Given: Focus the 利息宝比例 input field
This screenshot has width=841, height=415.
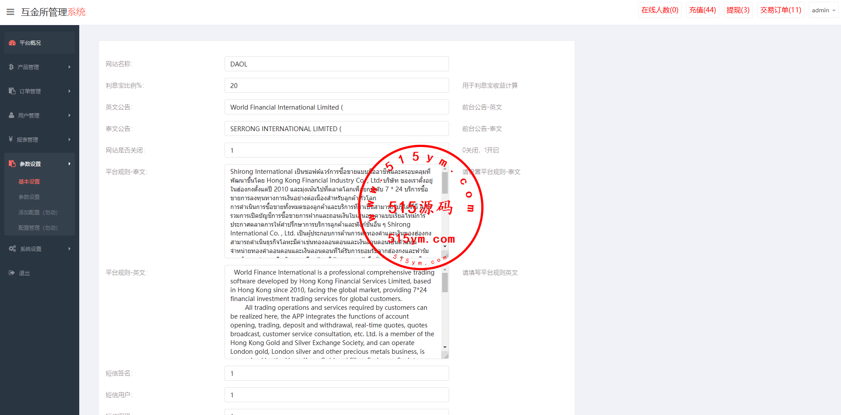Looking at the screenshot, I should click(336, 85).
